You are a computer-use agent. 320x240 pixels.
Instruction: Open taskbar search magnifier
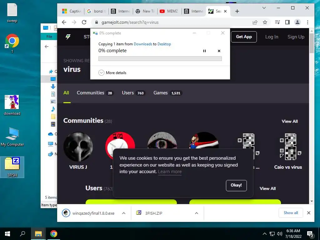click(x=22, y=234)
